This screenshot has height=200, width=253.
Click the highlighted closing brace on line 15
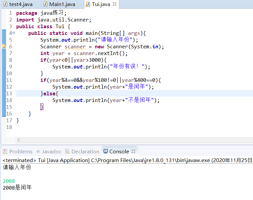[42, 107]
